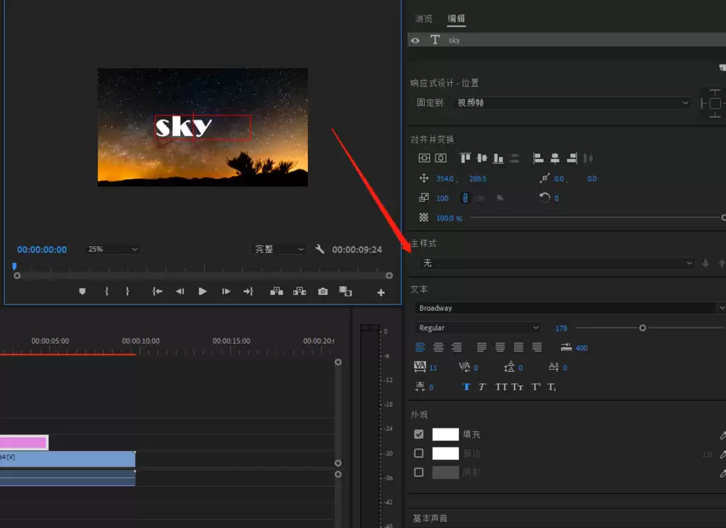This screenshot has height=528, width=726.
Task: Click the Add Marker icon
Action: [x=83, y=291]
